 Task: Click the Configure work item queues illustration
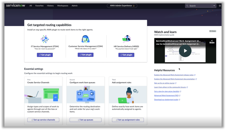[x=86, y=94]
